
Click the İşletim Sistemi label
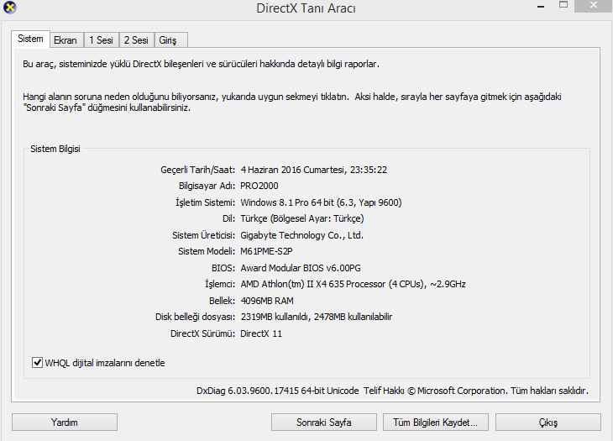click(205, 202)
